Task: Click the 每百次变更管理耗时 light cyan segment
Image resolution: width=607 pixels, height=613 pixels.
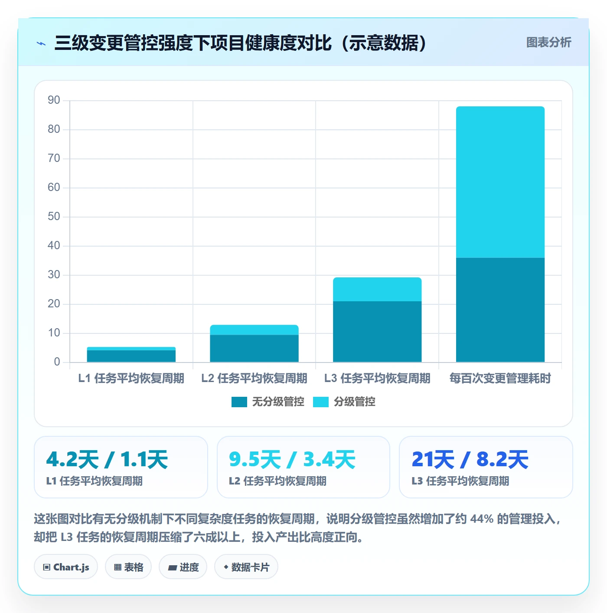Action: click(x=500, y=182)
